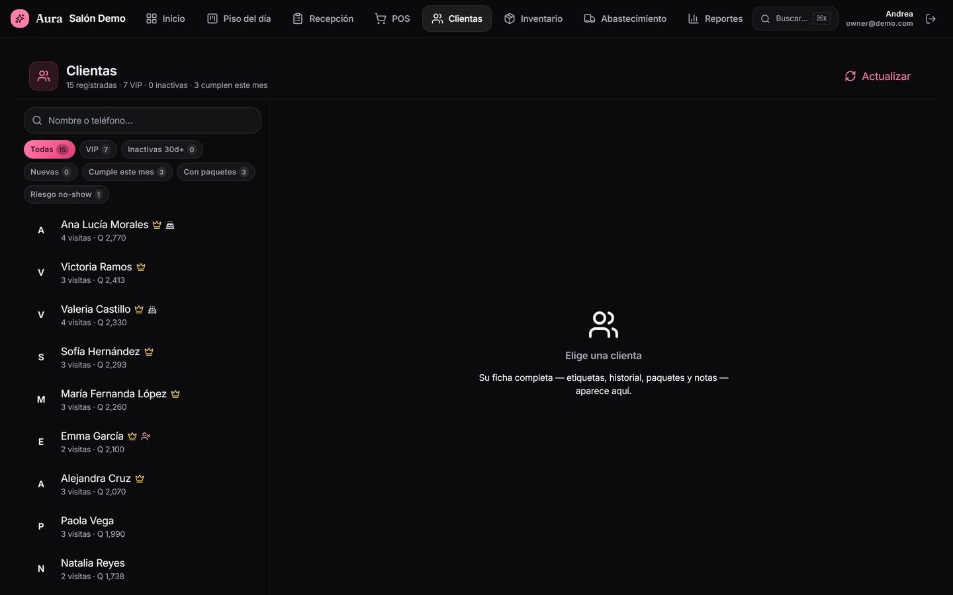Open the Inicio nav tab
Viewport: 953px width, 595px height.
click(x=165, y=19)
